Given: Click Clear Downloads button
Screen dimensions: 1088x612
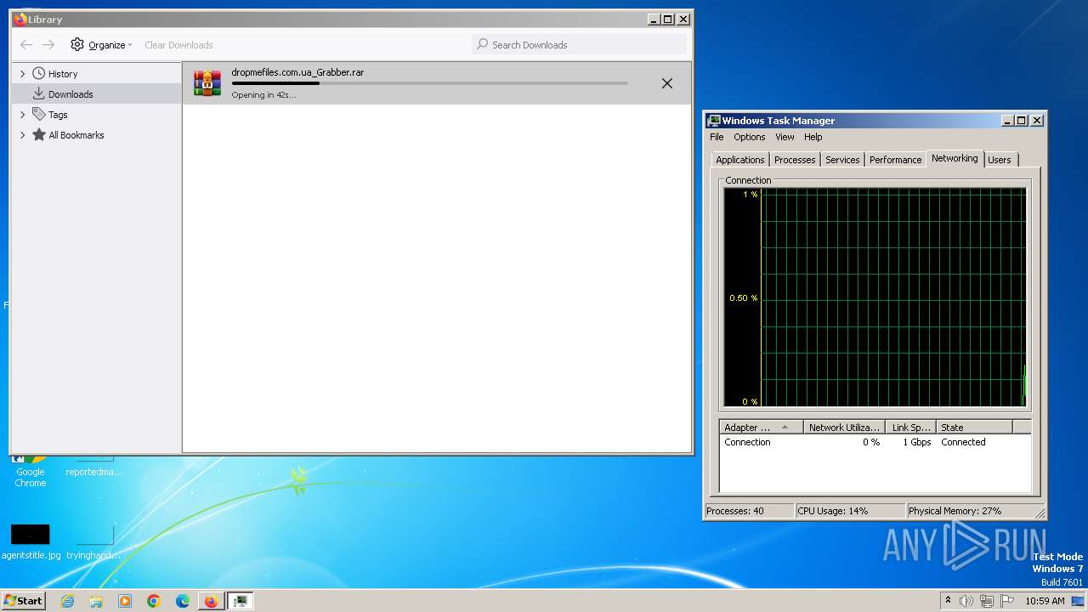Looking at the screenshot, I should click(178, 45).
